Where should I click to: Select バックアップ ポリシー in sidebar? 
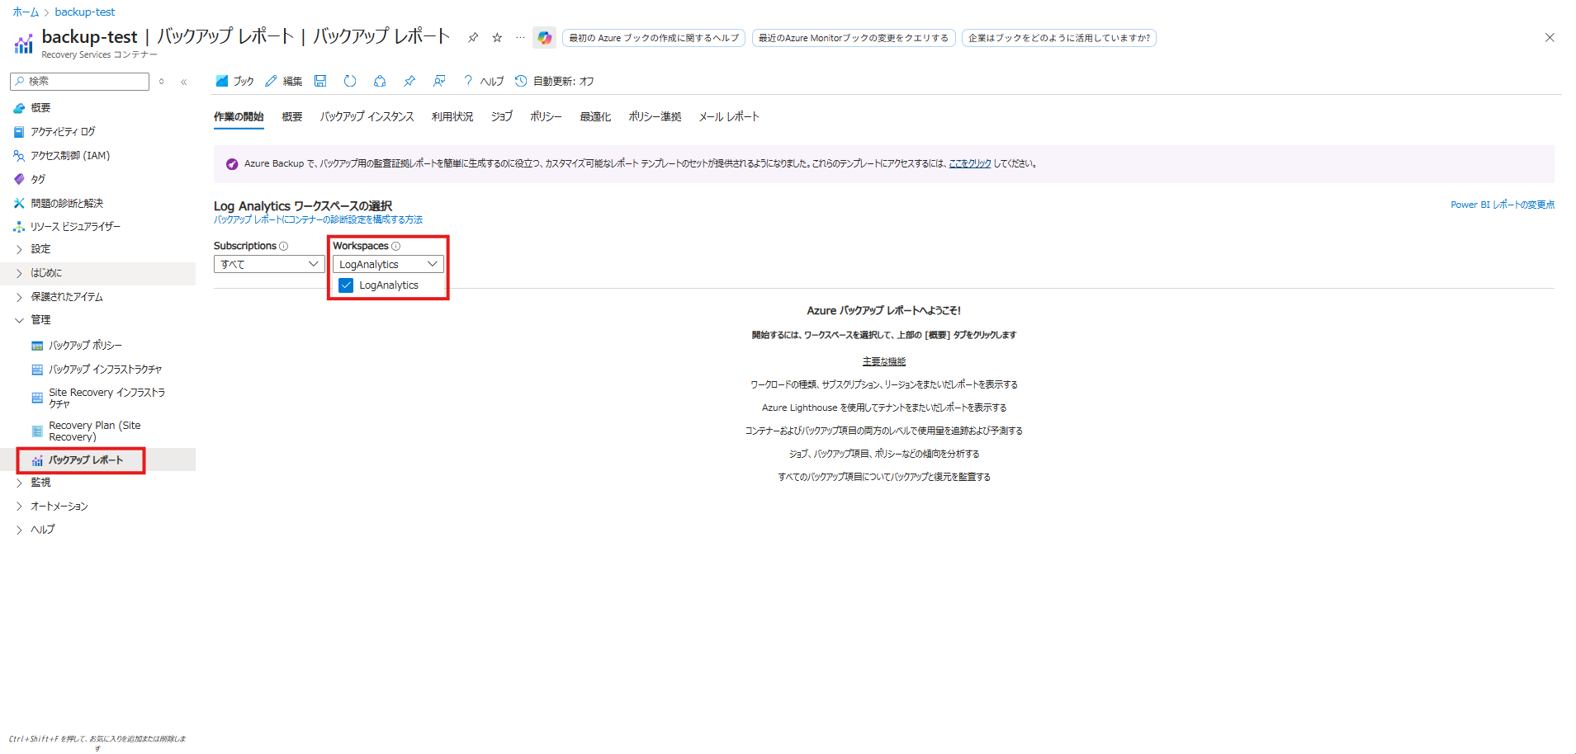point(85,346)
